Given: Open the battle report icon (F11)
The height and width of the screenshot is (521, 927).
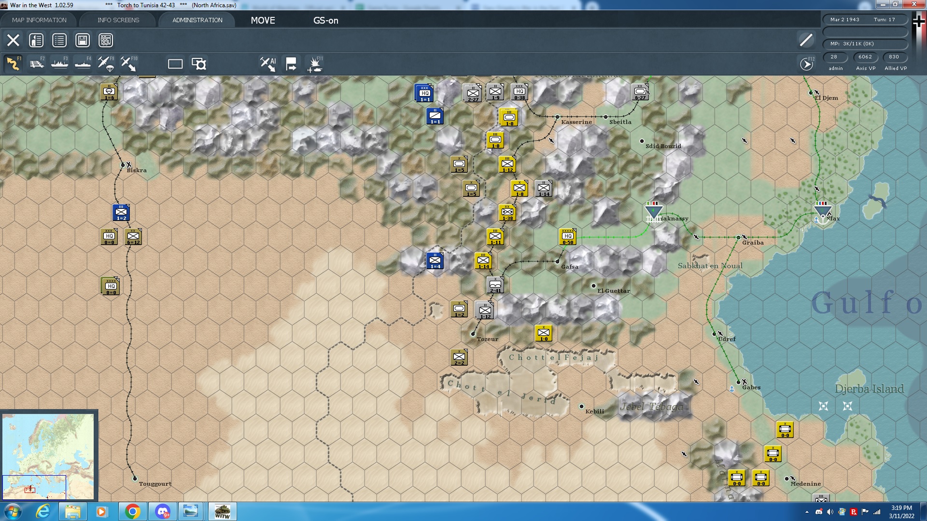Looking at the screenshot, I should [315, 64].
